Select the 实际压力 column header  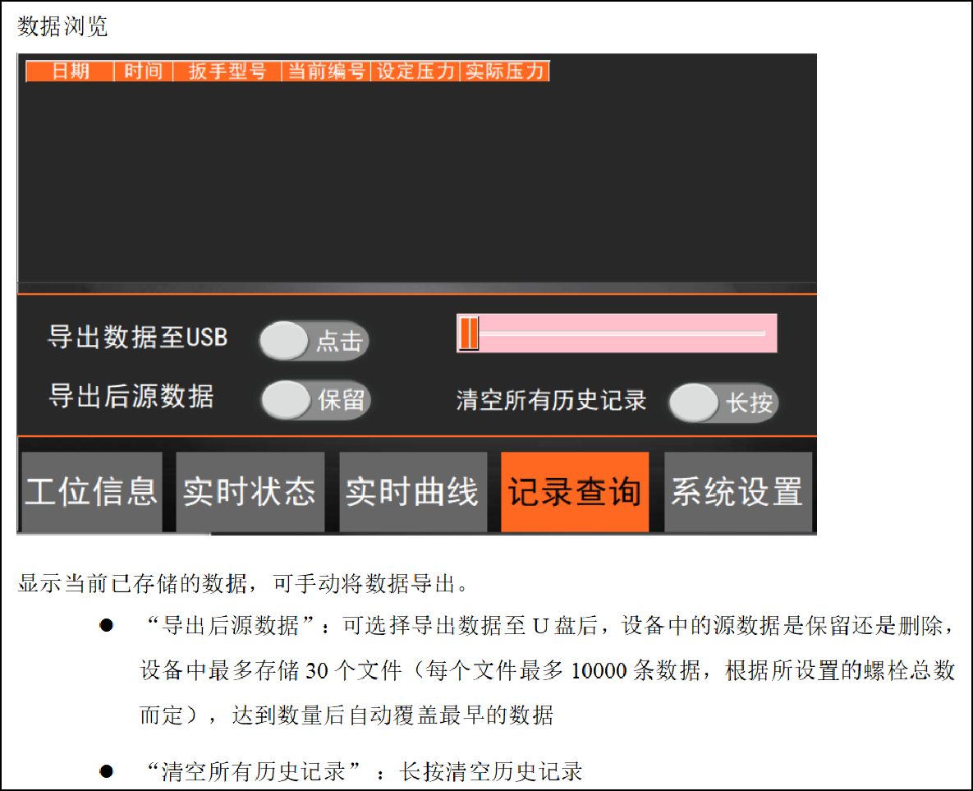[x=504, y=71]
